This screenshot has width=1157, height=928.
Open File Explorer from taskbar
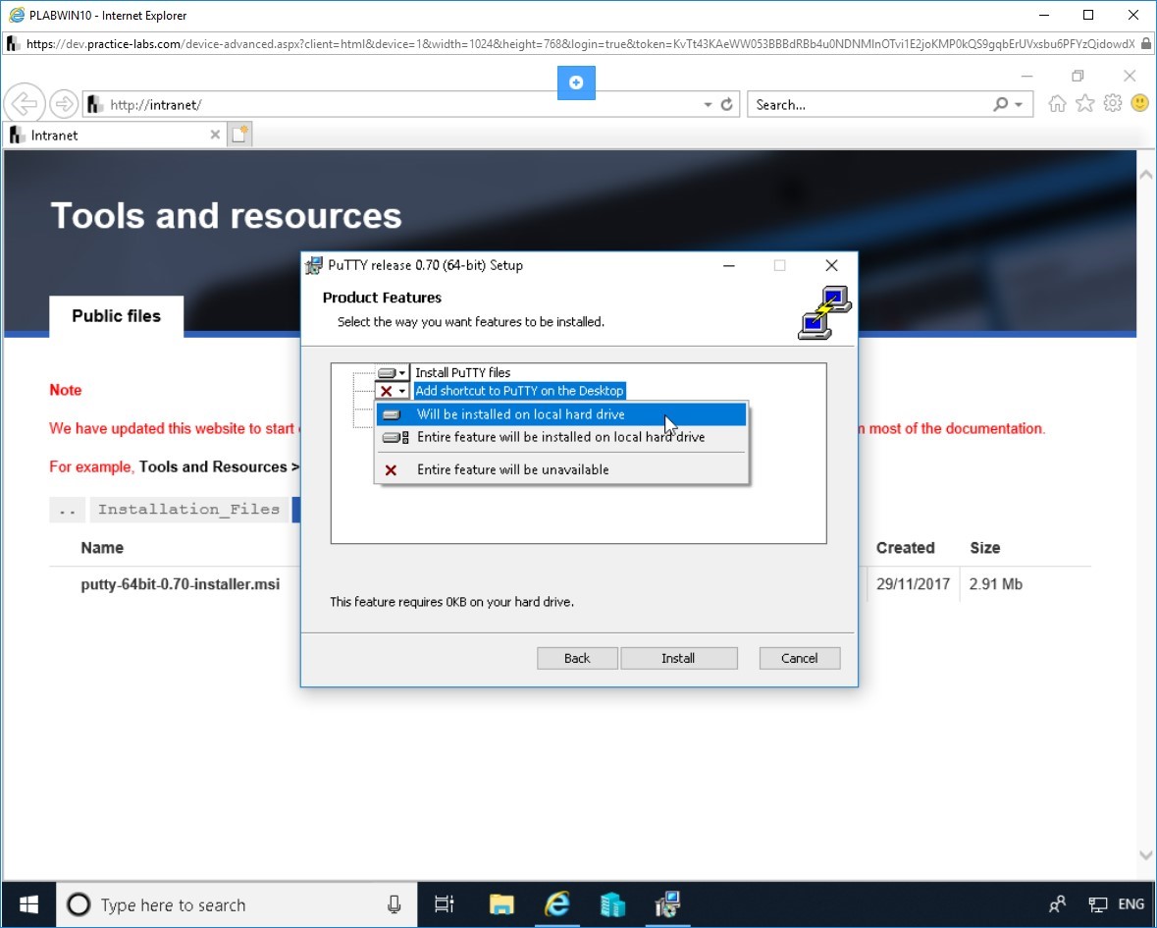(x=501, y=904)
